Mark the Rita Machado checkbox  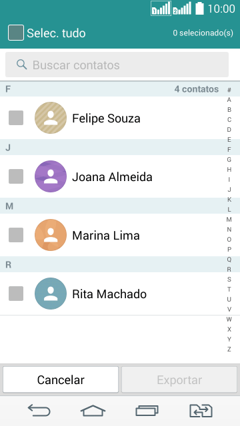[x=16, y=294]
